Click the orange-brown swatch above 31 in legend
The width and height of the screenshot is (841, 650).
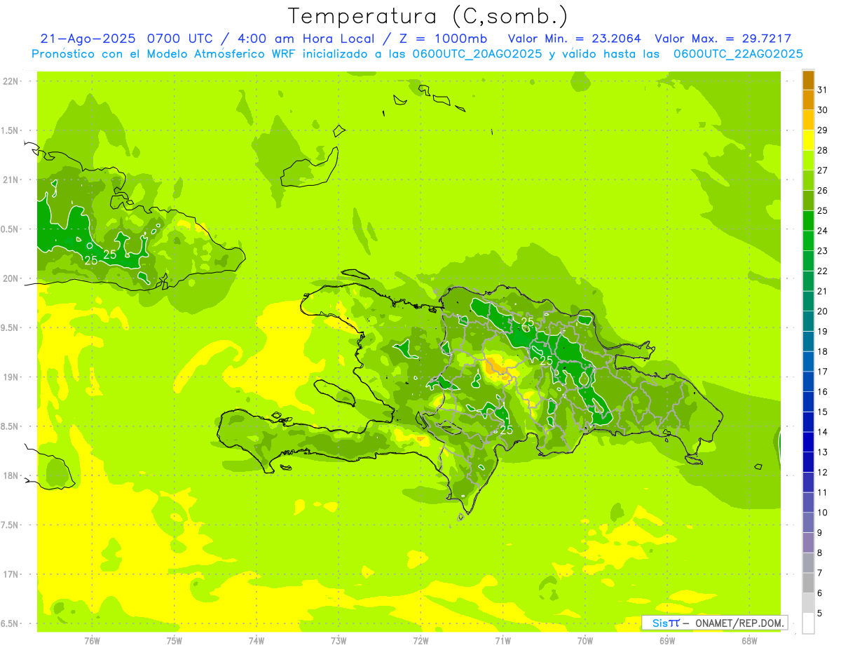(808, 80)
